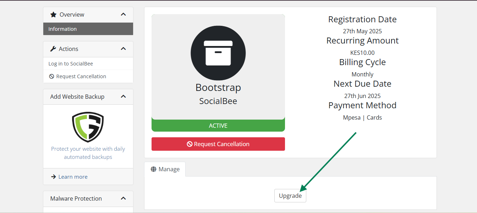The width and height of the screenshot is (477, 213).
Task: Click the Malware Protection panel heading
Action: pyautogui.click(x=76, y=198)
